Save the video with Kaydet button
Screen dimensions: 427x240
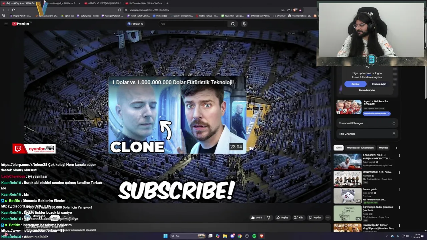(315, 218)
